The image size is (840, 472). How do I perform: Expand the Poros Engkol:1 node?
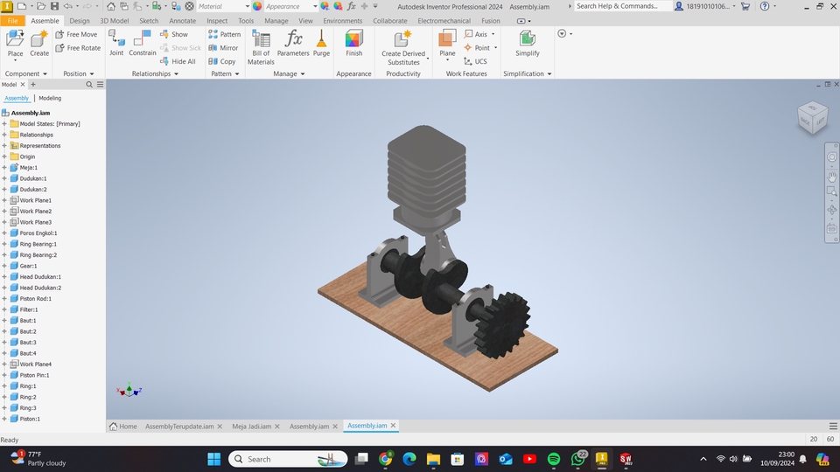pyautogui.click(x=4, y=233)
